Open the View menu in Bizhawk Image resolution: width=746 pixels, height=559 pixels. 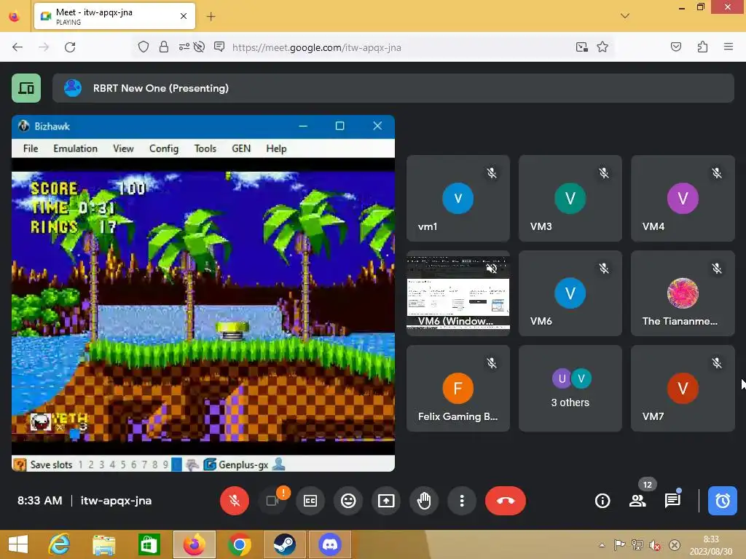pos(123,148)
